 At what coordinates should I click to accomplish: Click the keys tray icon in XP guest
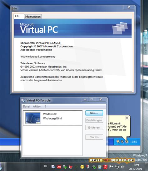point(118,142)
